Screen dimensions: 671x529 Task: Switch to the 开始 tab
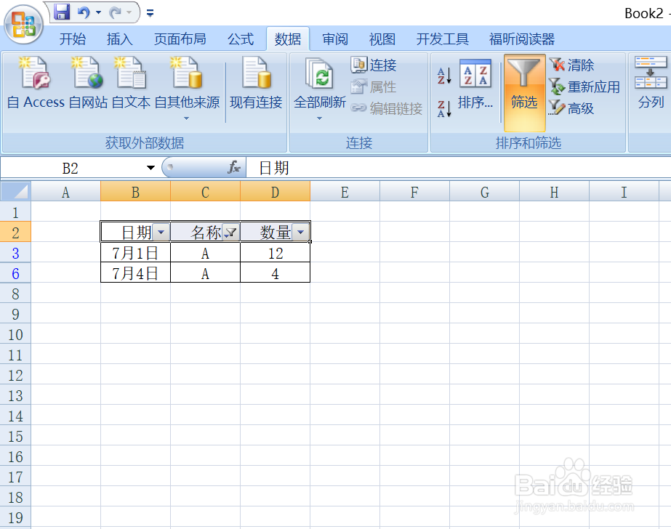pyautogui.click(x=72, y=39)
